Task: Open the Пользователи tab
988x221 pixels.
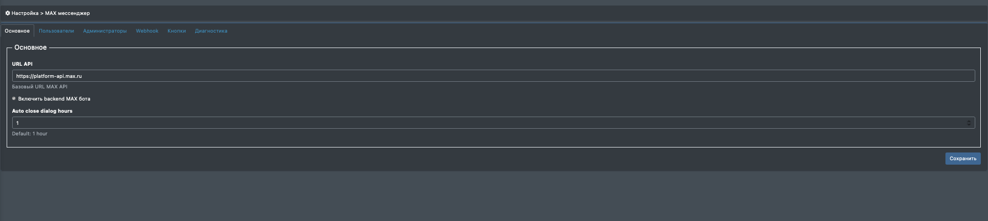Action: 56,31
